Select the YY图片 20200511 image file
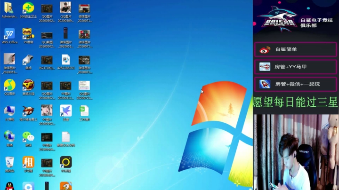 pos(66,90)
